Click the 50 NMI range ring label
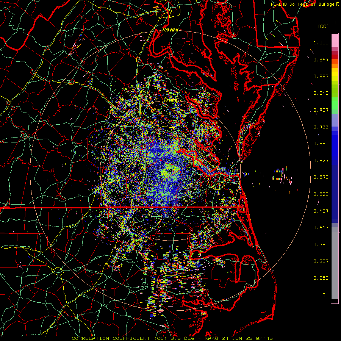The width and height of the screenshot is (341, 341). 170,100
